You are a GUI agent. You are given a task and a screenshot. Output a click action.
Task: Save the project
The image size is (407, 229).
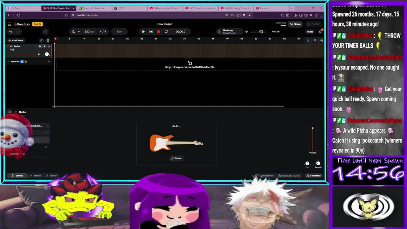click(x=295, y=24)
